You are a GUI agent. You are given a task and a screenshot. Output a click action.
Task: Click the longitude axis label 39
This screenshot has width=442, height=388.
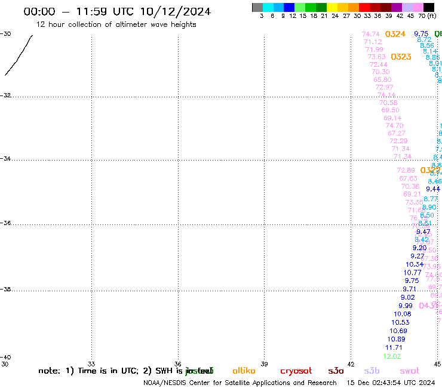tap(264, 364)
